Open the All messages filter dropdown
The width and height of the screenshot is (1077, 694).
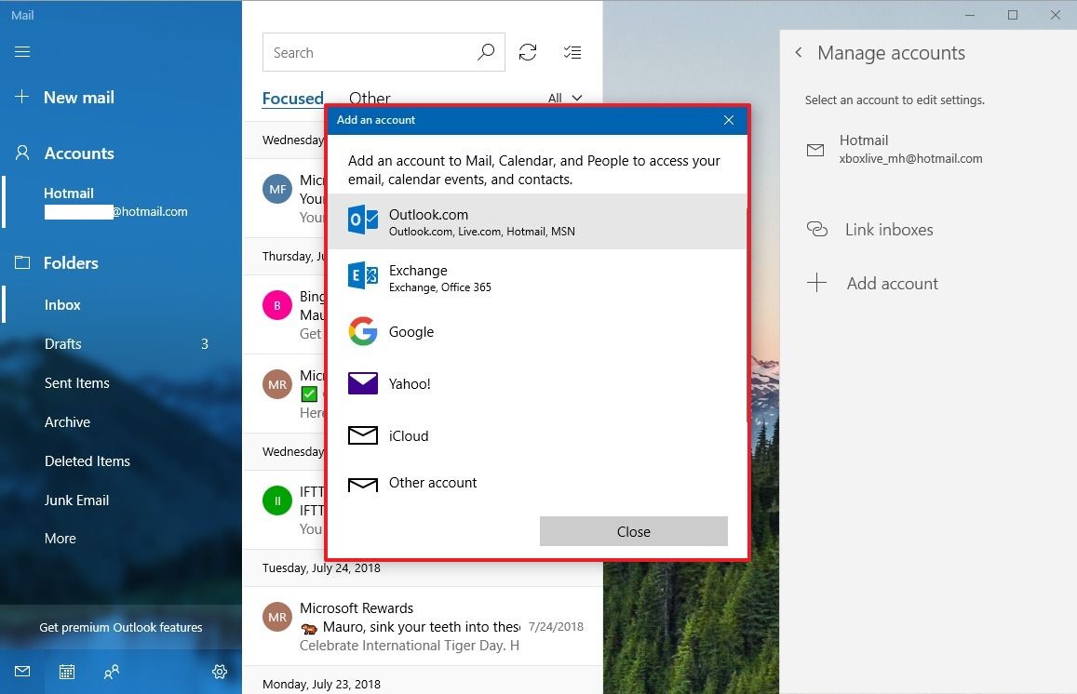click(565, 98)
